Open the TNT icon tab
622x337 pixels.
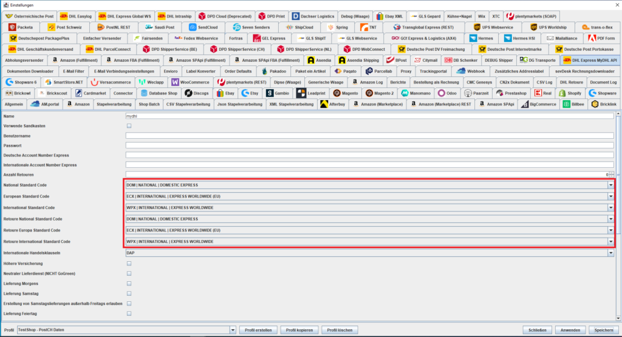tap(364, 27)
